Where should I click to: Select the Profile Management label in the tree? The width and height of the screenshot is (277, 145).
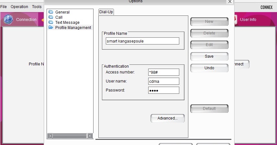73,28
